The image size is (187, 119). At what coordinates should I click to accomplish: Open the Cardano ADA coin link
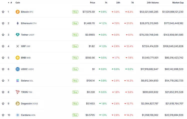click(x=28, y=115)
